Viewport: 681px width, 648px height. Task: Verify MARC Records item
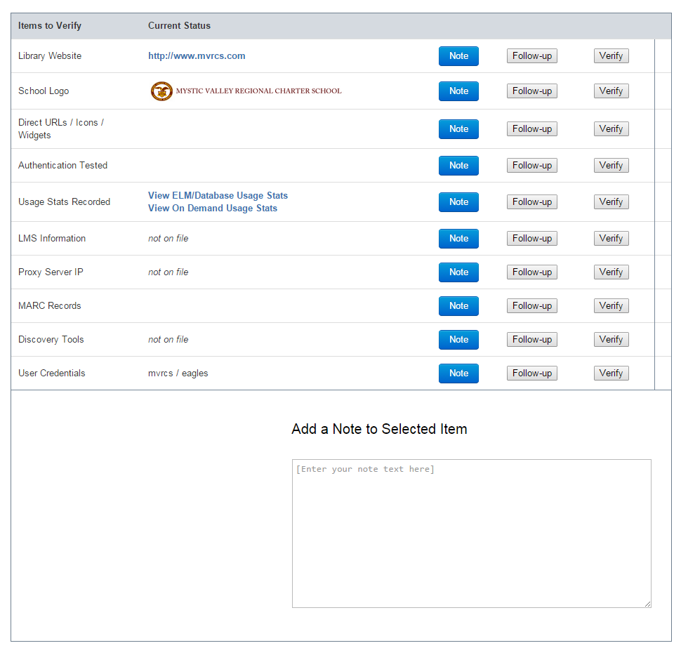[611, 306]
